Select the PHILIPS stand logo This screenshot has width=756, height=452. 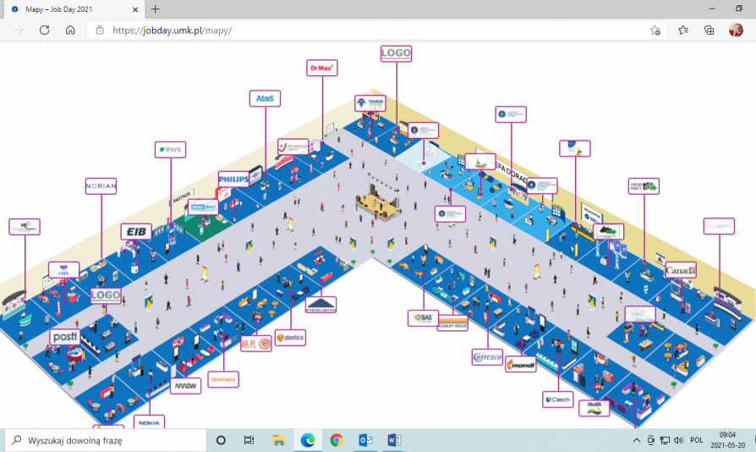click(233, 179)
